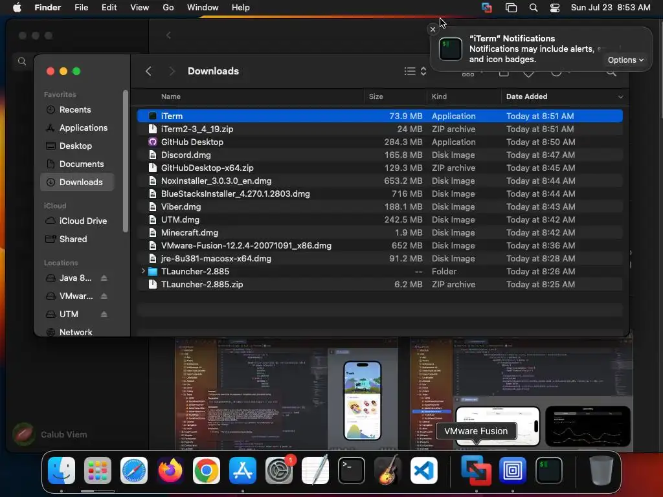Screen dimensions: 663x497
Task: Open Visual Studio Code in Dock
Action: pyautogui.click(x=423, y=470)
